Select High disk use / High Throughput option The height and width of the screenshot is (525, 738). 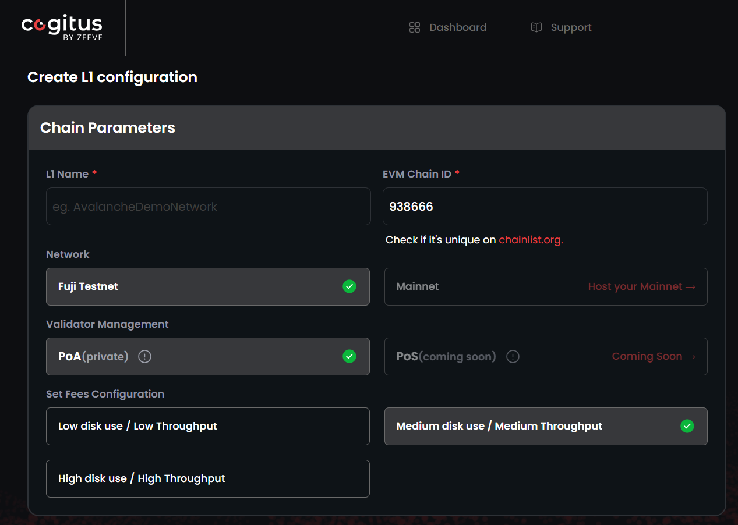click(x=208, y=478)
